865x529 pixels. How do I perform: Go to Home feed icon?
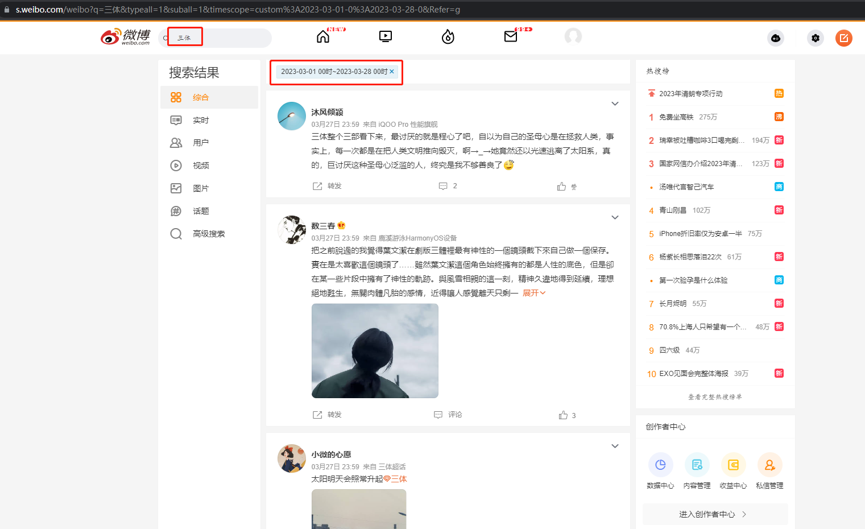323,37
